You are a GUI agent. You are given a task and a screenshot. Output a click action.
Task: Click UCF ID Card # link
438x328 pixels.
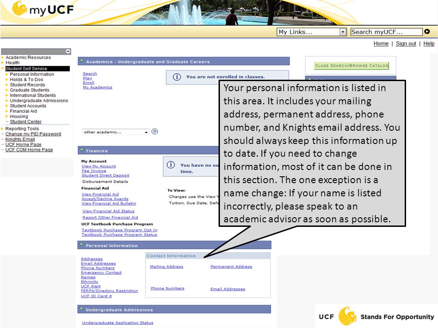(x=96, y=296)
